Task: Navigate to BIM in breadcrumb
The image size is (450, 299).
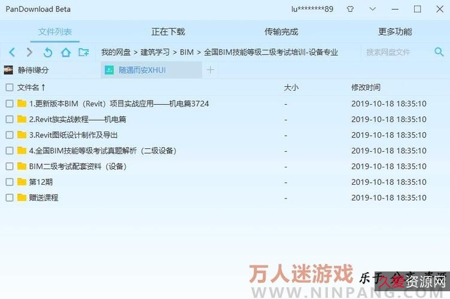Action: [x=187, y=52]
